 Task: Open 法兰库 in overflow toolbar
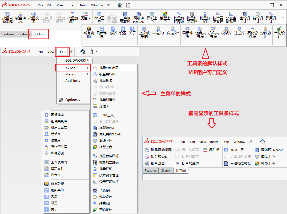pos(239,31)
